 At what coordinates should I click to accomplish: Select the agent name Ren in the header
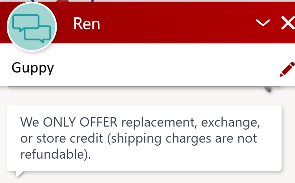click(x=86, y=24)
